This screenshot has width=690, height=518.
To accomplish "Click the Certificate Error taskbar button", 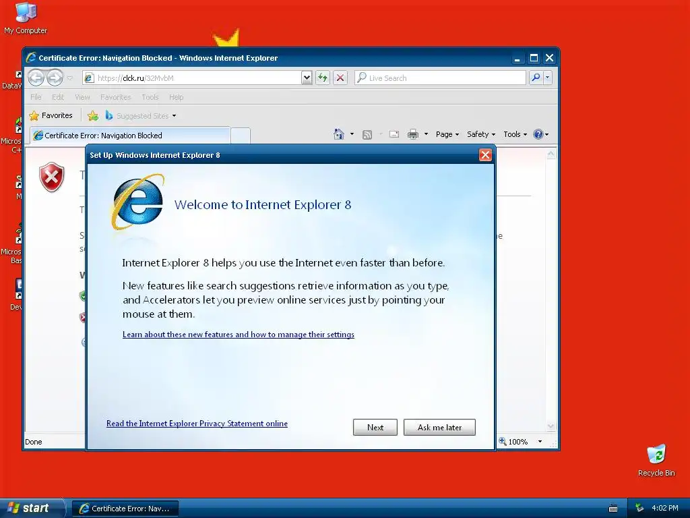I will coord(125,509).
